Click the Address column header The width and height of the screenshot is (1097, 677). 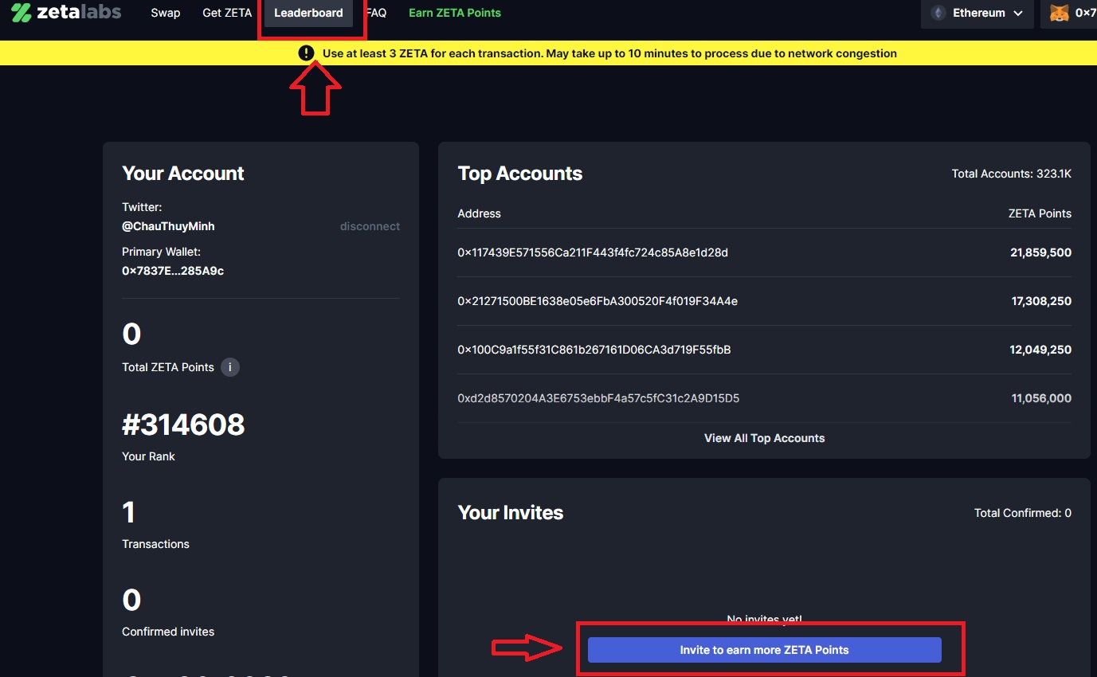tap(479, 213)
